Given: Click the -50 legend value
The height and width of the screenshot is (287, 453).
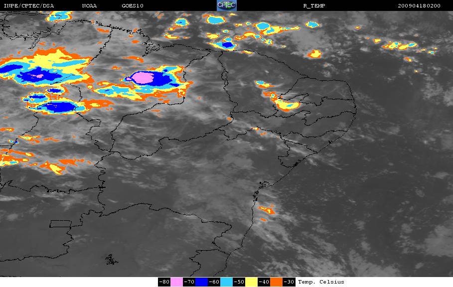Looking at the screenshot, I should pos(239,282).
